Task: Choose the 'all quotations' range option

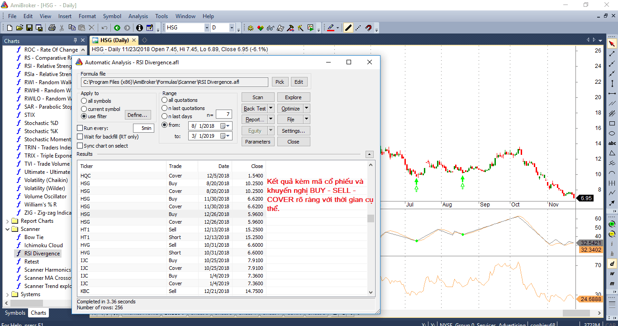Action: (180, 100)
